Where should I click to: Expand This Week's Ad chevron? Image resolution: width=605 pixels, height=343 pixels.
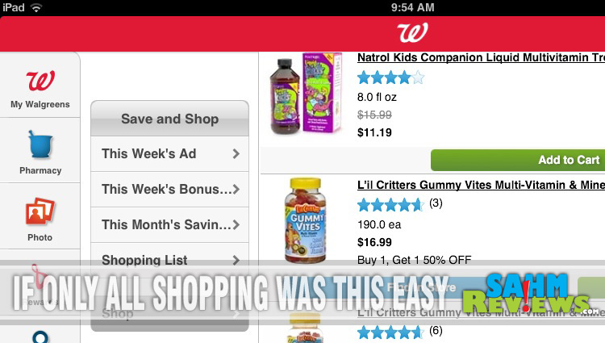tap(236, 154)
